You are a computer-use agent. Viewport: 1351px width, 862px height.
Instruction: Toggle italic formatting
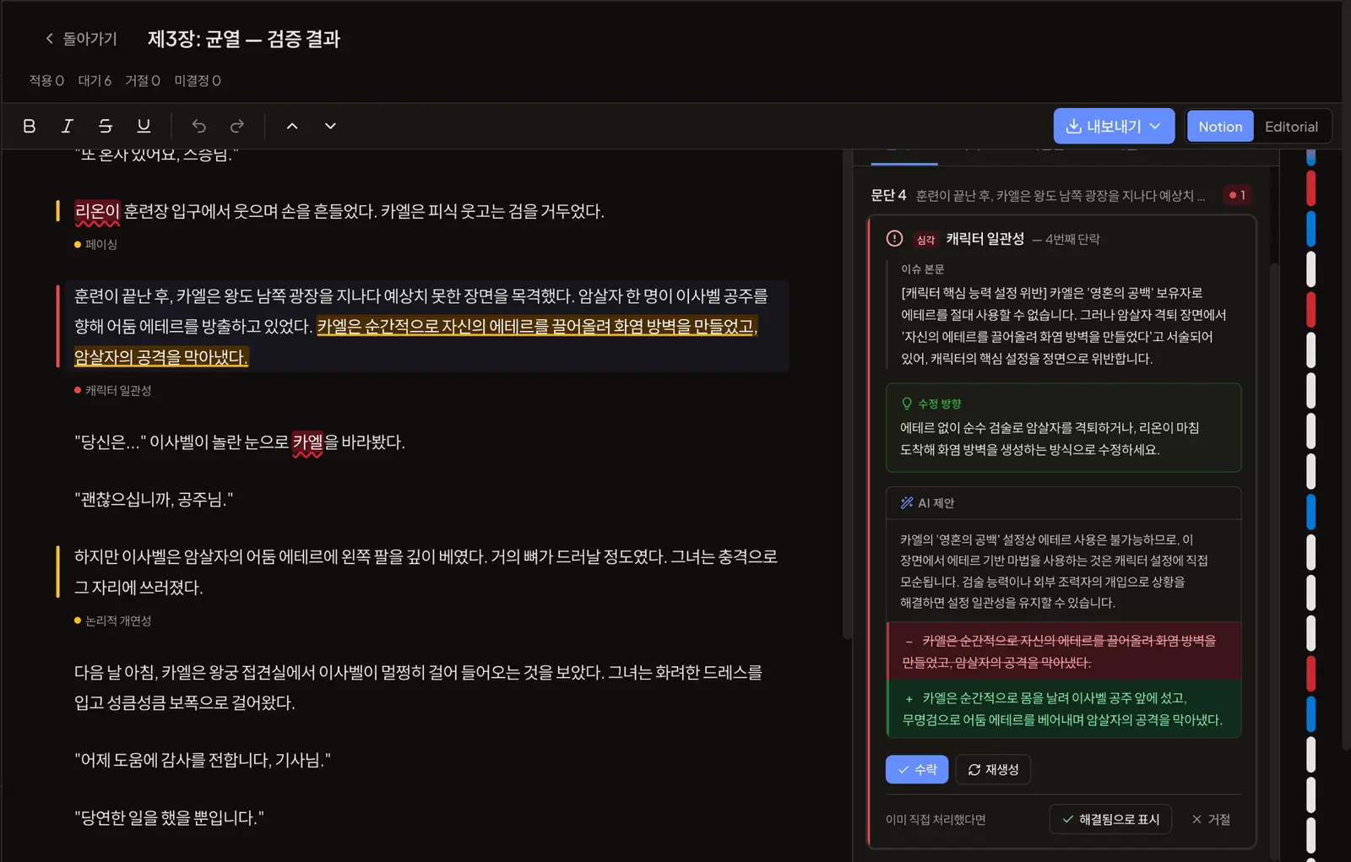click(x=68, y=126)
